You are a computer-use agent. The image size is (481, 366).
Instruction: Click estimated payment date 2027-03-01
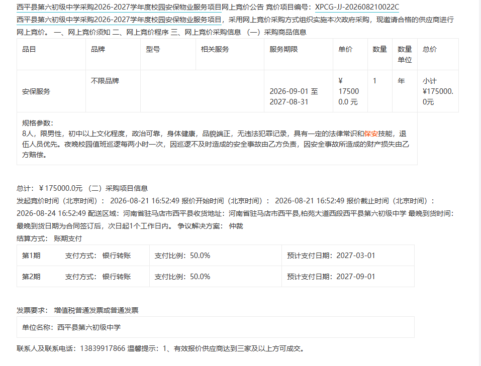pos(355,256)
